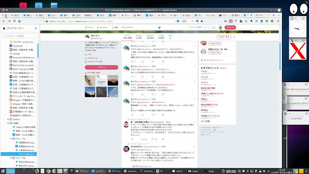Click the bookmarks sidebar scrollbar
The width and height of the screenshot is (309, 174).
pyautogui.click(x=38, y=51)
